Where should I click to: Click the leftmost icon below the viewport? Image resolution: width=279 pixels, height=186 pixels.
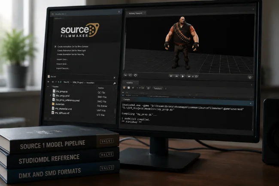click(x=125, y=75)
